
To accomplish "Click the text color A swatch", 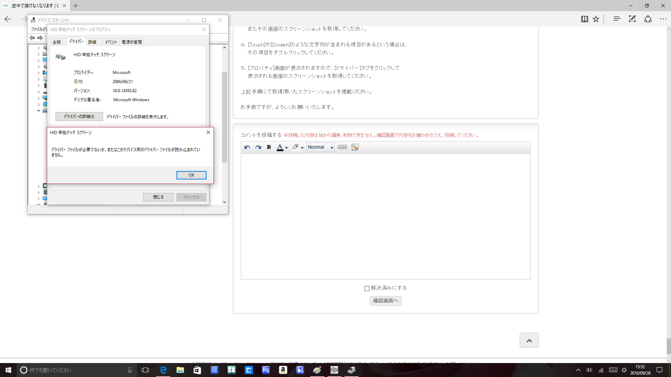I will pyautogui.click(x=280, y=147).
